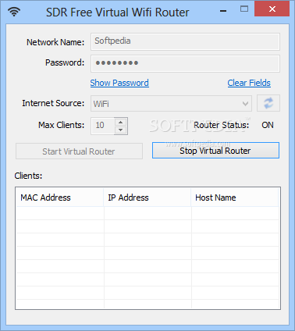The image size is (295, 331).
Task: Click the wifi app icon in title bar
Action: point(14,12)
